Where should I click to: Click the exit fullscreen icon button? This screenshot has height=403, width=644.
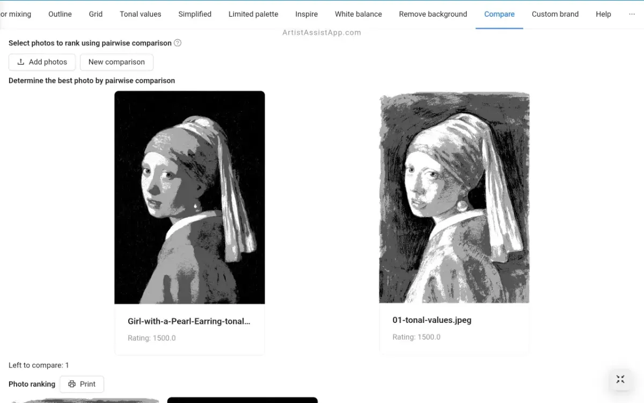[620, 379]
